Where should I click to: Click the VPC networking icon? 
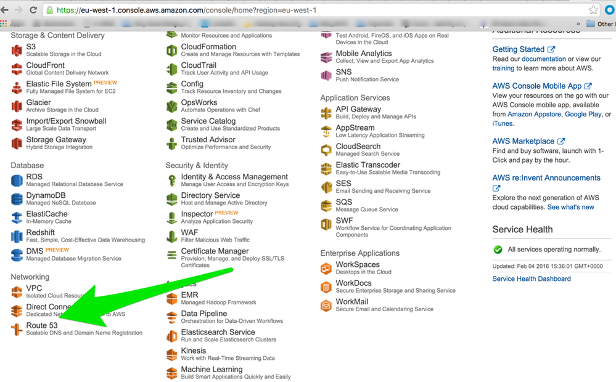(17, 291)
